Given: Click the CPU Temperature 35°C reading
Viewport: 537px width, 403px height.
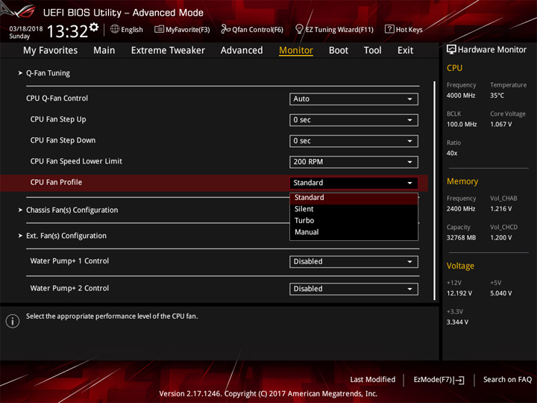Looking at the screenshot, I should click(497, 96).
